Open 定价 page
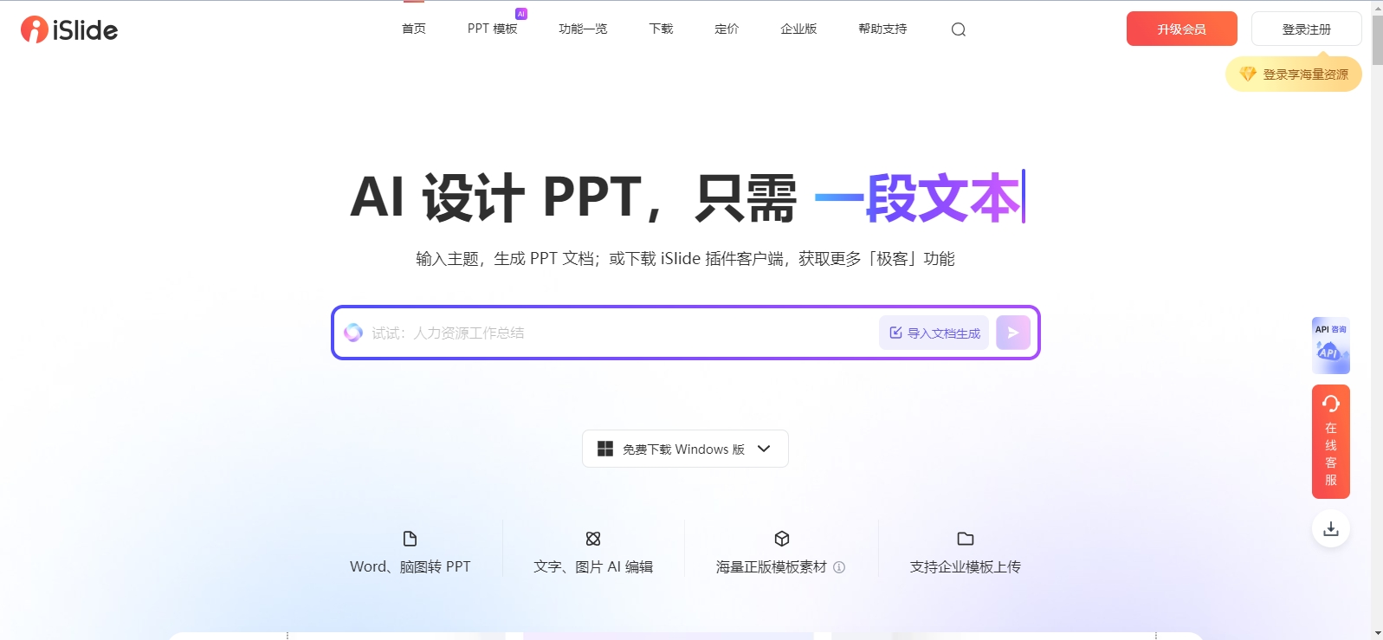The image size is (1383, 640). tap(727, 29)
